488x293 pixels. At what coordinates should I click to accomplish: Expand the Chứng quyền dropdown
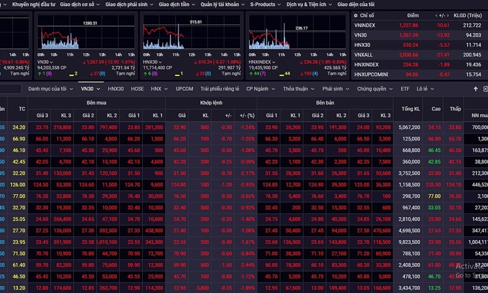(x=391, y=89)
